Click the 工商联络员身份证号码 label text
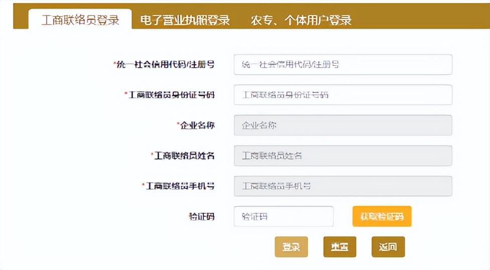Screen dimensions: 490x270 tap(172, 94)
